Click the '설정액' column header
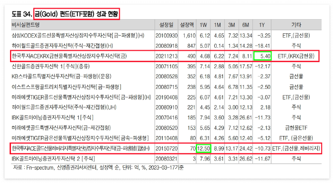The image size is (334, 183). [187, 25]
